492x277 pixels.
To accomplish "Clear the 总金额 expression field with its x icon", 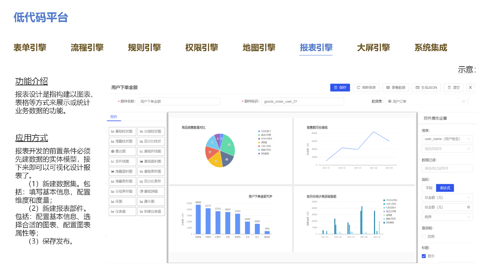I will point(468,207).
